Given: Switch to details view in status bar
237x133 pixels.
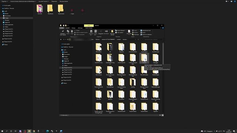Looking at the screenshot, I should click(160, 115).
